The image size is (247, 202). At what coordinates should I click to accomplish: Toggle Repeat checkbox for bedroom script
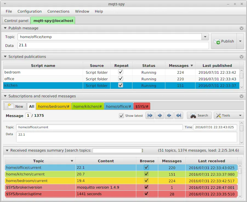click(x=121, y=72)
